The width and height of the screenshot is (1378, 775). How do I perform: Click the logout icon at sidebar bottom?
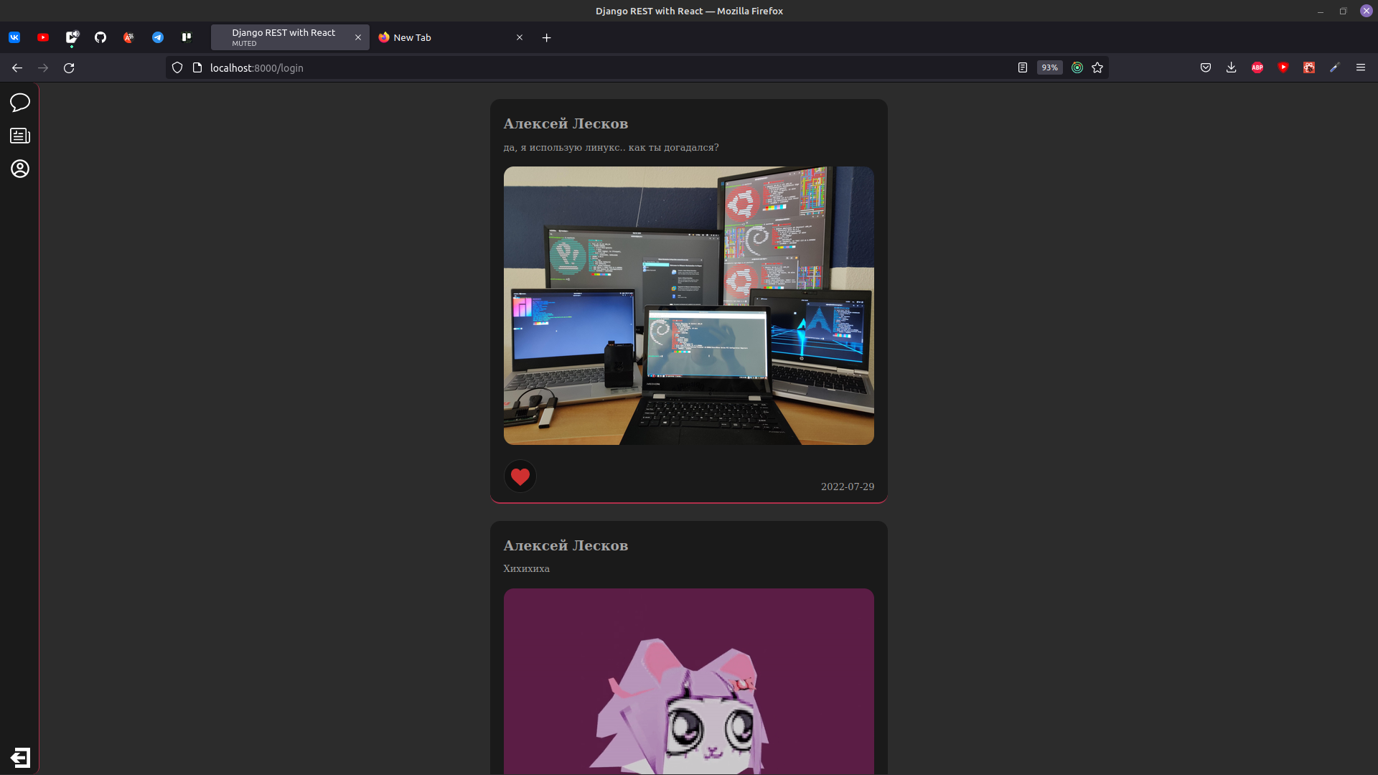tap(20, 757)
